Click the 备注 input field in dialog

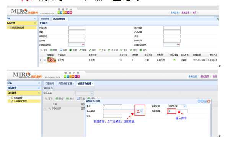pos(113,116)
